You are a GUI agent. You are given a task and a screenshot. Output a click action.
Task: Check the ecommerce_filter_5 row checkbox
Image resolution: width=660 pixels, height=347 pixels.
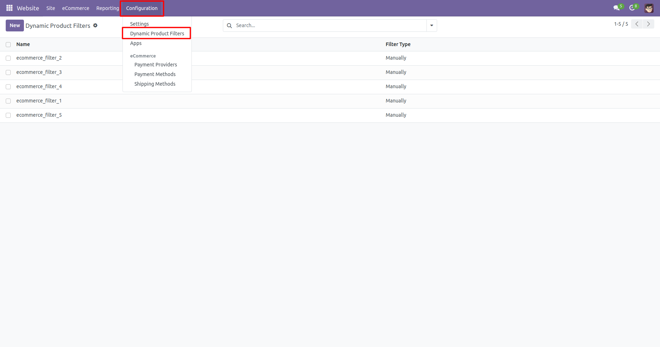pos(8,115)
